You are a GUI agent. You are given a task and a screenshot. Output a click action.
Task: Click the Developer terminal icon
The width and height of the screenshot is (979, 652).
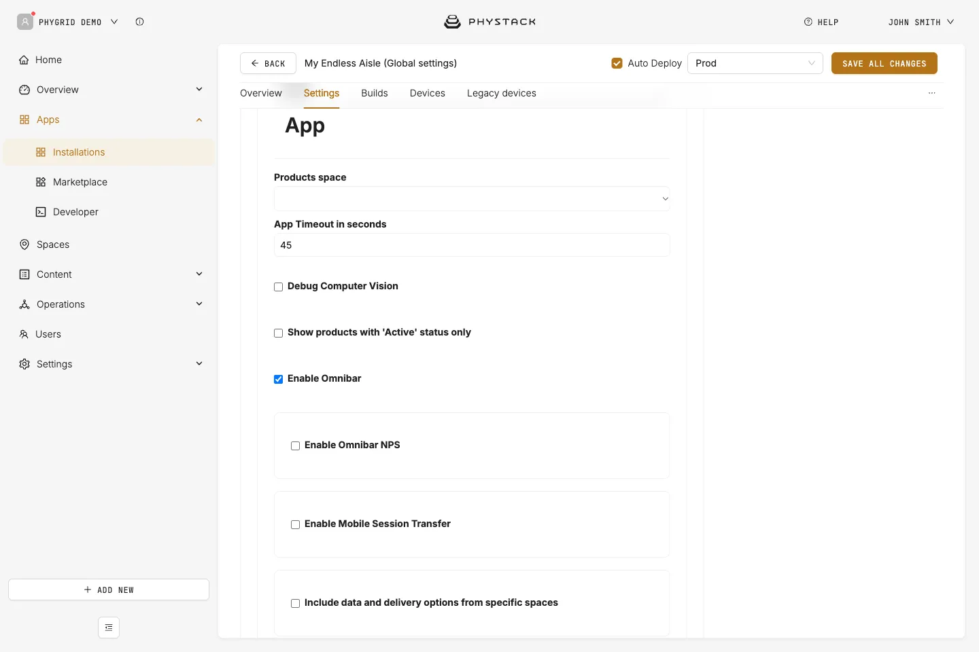[x=41, y=212]
